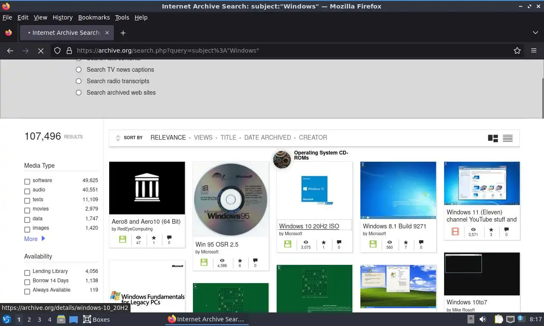
Task: Switch to workspace 2 in the taskbar
Action: (29, 319)
